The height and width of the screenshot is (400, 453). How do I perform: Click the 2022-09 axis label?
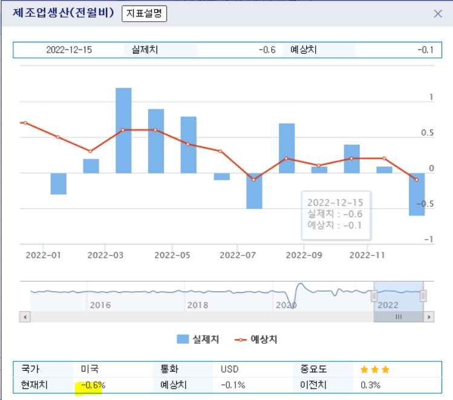pos(304,255)
